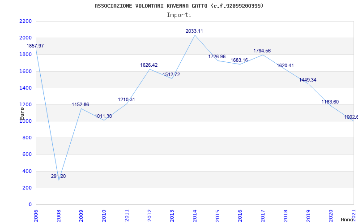Select the 1800 y-axis tick label
This screenshot has width=358, height=224.
click(26, 55)
